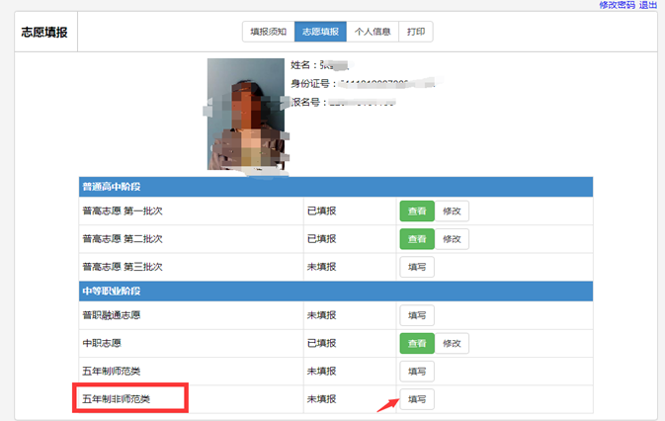665x421 pixels.
Task: Click 查看 for 普高志愿 第二批次
Action: pyautogui.click(x=416, y=238)
